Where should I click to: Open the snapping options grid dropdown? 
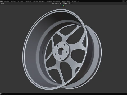pyautogui.click(x=66, y=3)
